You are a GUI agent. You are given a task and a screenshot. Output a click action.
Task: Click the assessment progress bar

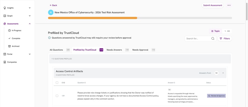[140, 18]
